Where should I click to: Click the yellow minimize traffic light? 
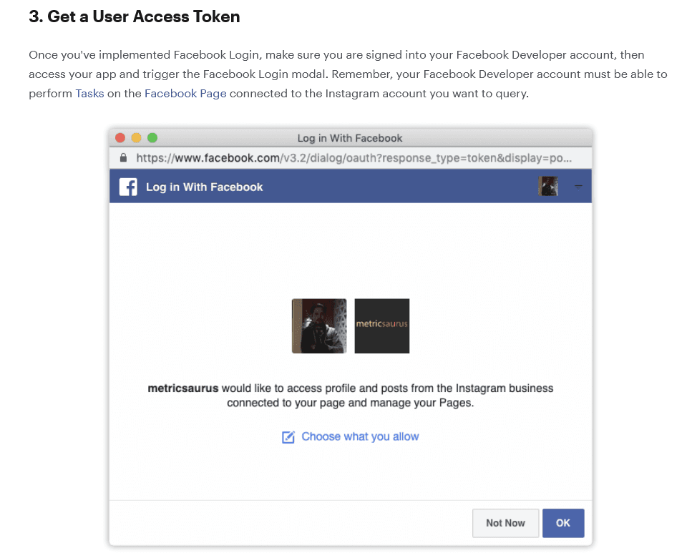(x=136, y=137)
